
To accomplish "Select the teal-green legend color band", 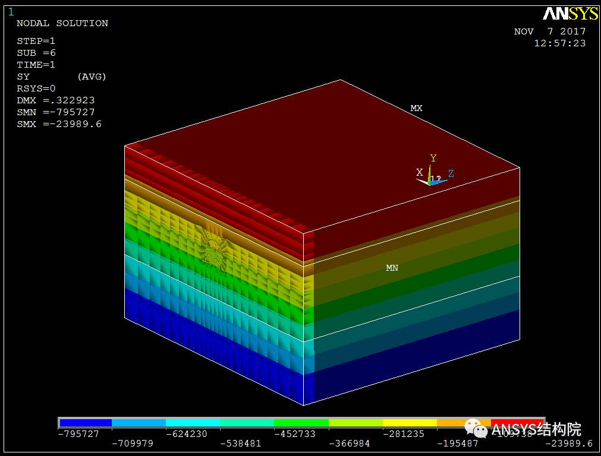I will [x=247, y=423].
